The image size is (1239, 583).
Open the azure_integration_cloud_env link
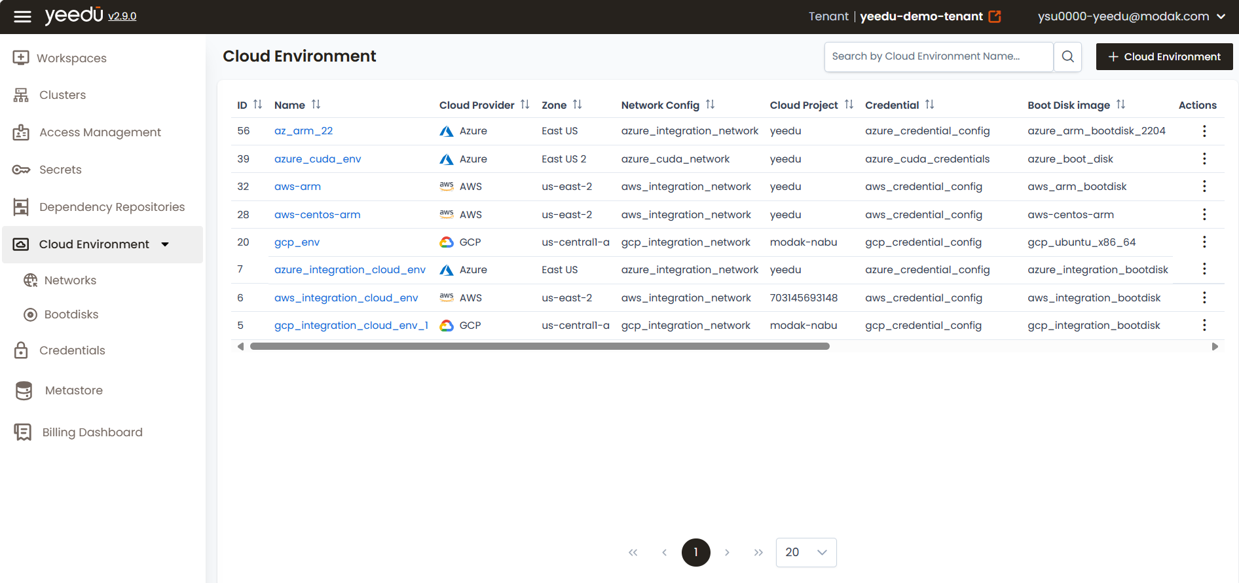click(350, 270)
